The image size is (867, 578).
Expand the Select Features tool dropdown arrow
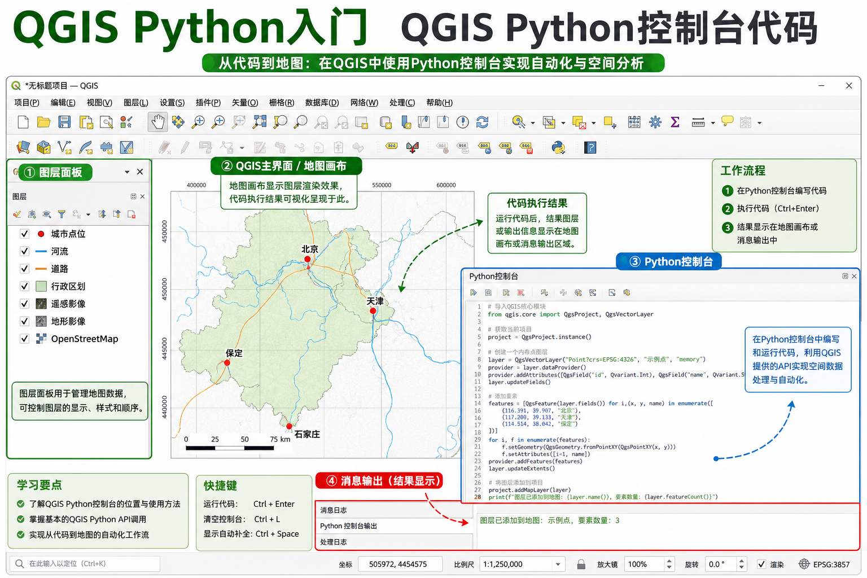563,122
